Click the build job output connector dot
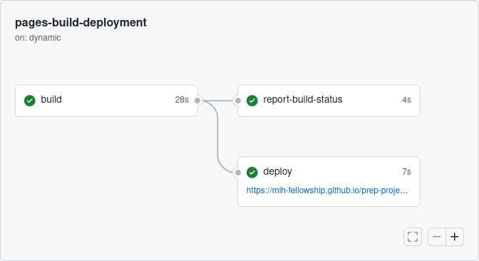Screen dimensions: 479x261 (197, 101)
